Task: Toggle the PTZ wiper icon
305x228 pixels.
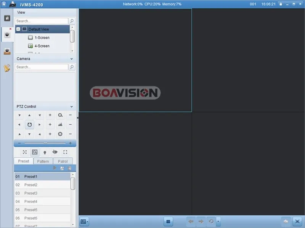Action: tap(55, 152)
